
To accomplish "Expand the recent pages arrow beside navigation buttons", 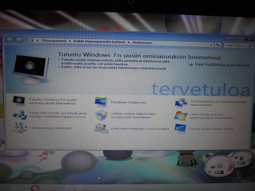I will click(25, 40).
